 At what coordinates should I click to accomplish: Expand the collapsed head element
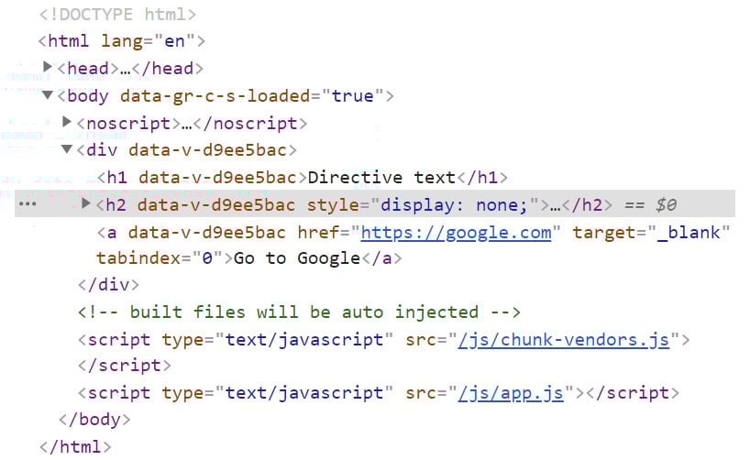[48, 67]
